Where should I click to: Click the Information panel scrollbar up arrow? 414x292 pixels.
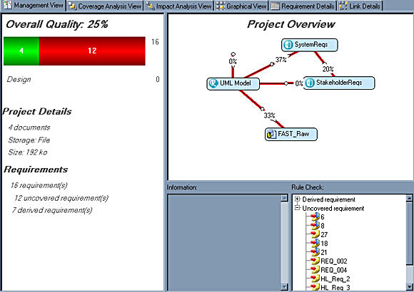pos(284,198)
